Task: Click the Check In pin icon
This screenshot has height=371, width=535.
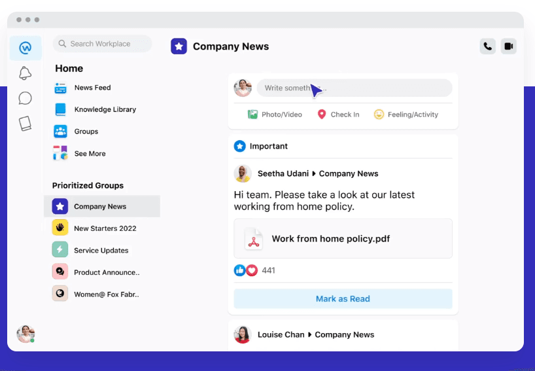Action: [321, 115]
